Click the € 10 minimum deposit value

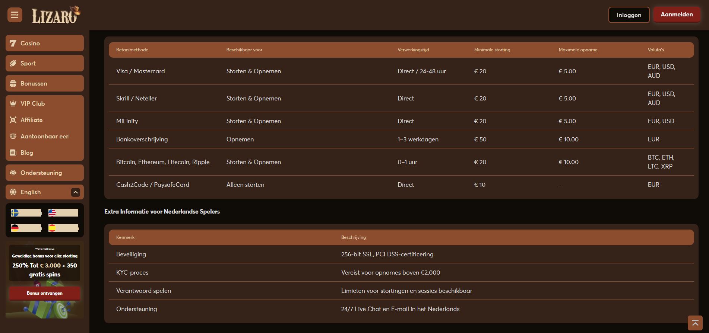tap(479, 185)
